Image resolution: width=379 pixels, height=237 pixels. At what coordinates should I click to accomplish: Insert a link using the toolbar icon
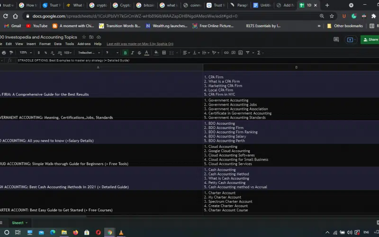226,53
